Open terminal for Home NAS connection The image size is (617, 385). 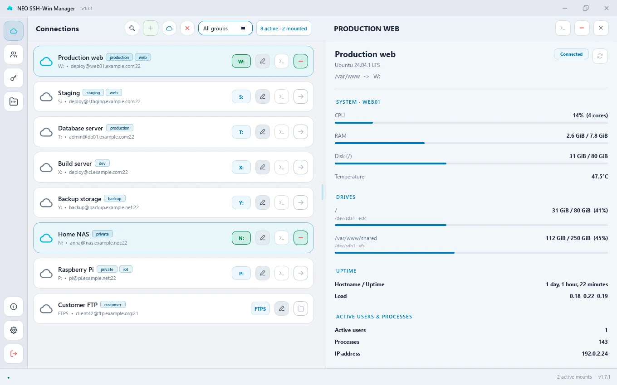pos(282,238)
